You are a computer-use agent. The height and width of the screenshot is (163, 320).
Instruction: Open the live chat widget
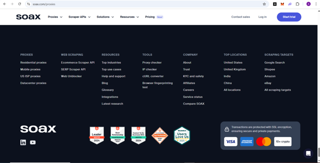[308, 154]
